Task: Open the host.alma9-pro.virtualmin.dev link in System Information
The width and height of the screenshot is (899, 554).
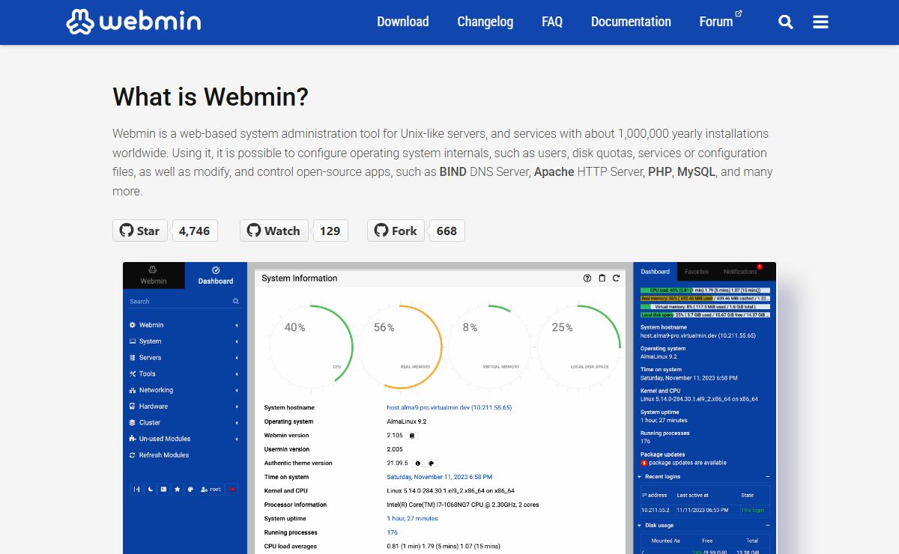Action: (x=449, y=407)
